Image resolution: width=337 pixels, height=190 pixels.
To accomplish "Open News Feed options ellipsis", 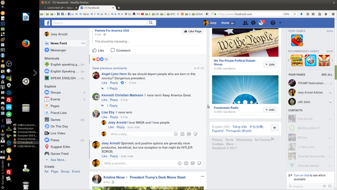I will click(x=83, y=43).
